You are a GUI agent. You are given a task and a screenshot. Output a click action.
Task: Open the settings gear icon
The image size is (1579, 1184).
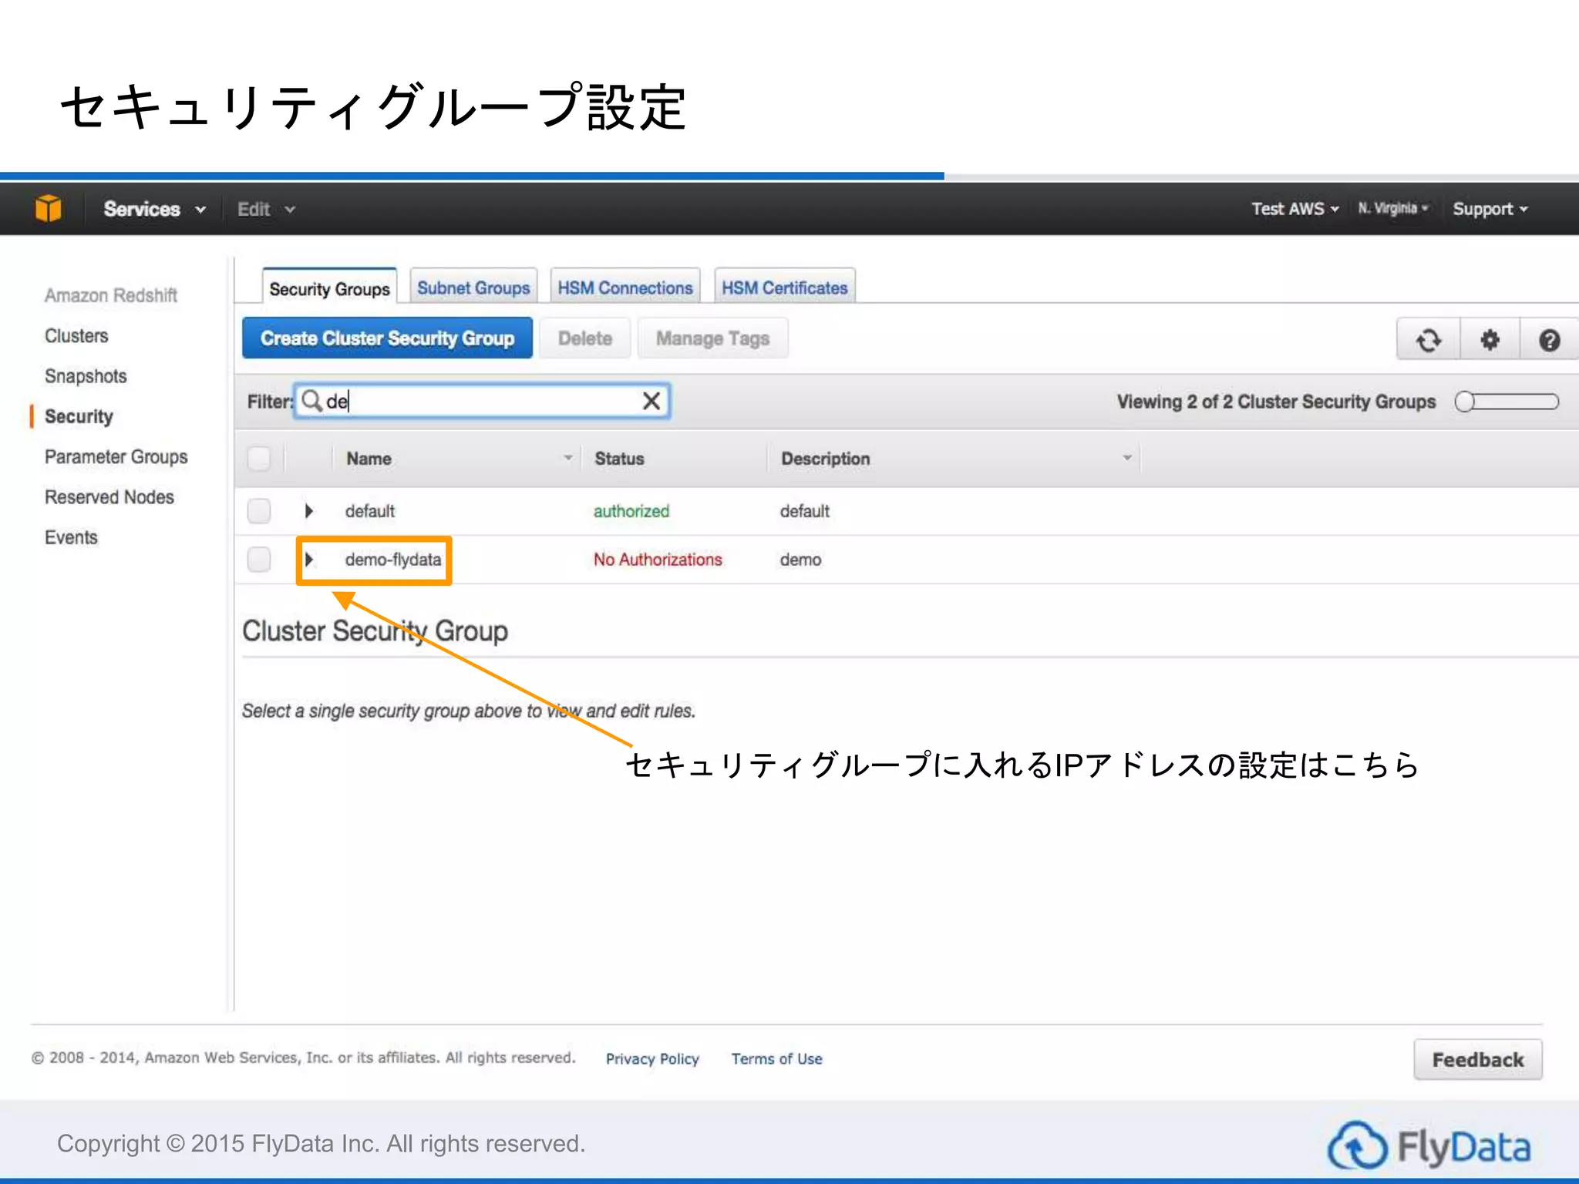[x=1490, y=340]
